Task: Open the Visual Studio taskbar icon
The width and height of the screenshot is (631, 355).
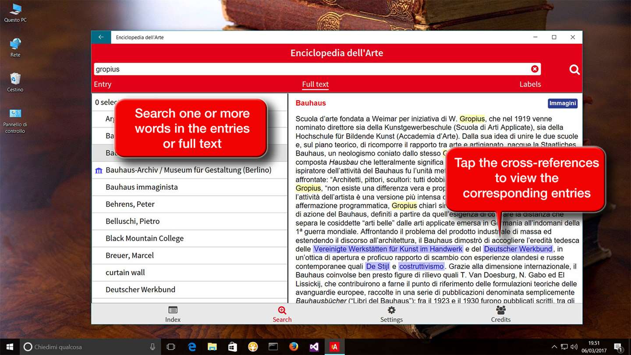Action: [314, 347]
